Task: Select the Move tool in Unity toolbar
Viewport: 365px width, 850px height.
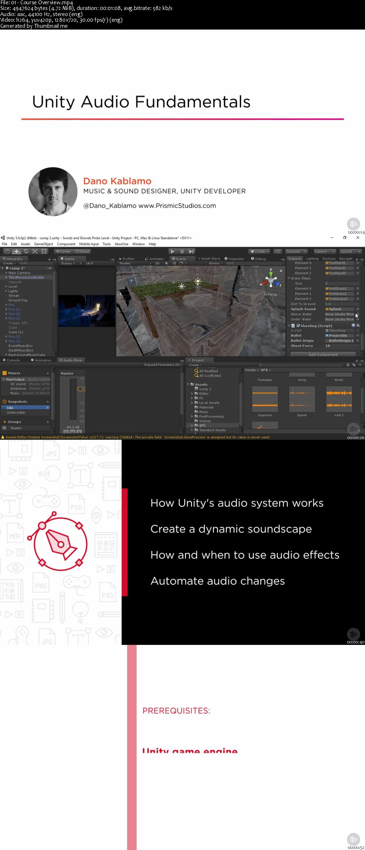Action: [x=16, y=251]
